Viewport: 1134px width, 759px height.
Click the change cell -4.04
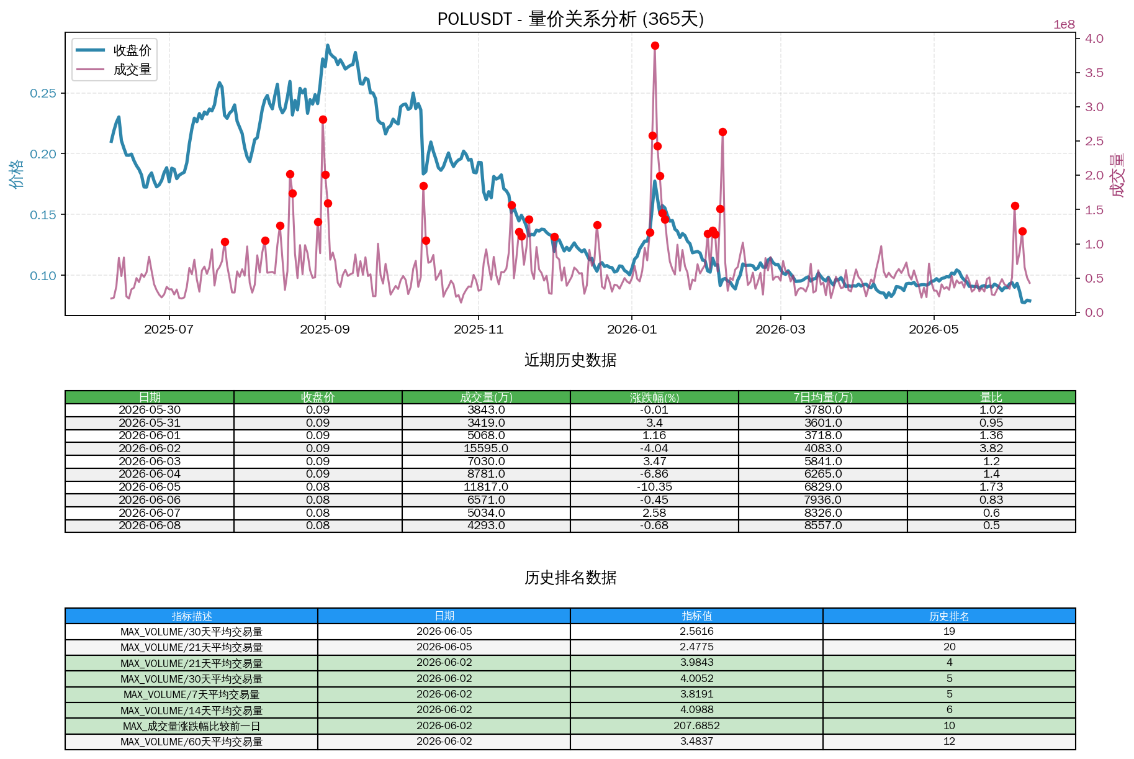point(654,448)
